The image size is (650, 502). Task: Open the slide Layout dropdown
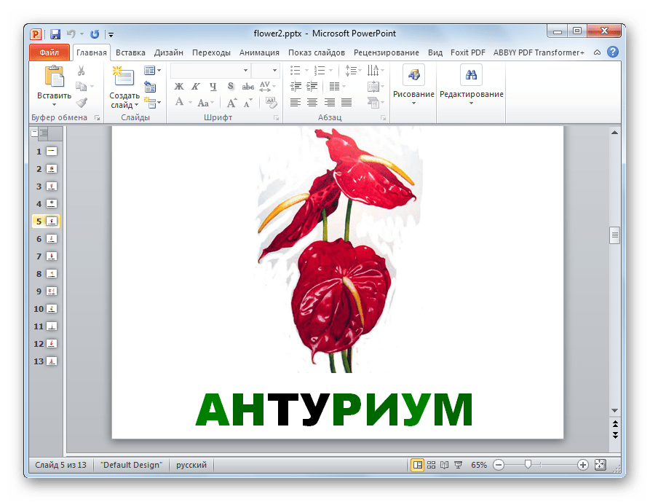point(152,71)
